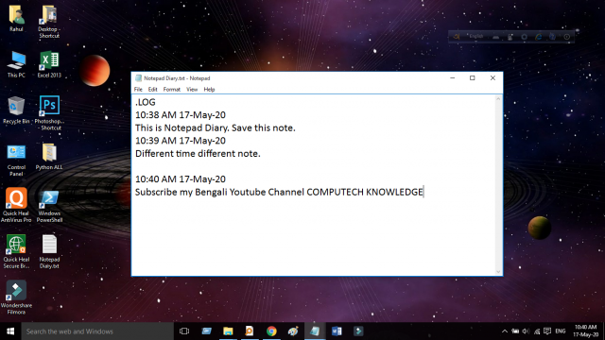Click the '10:38 AM 17-May-20' timestamp line
The height and width of the screenshot is (340, 605).
(181, 115)
